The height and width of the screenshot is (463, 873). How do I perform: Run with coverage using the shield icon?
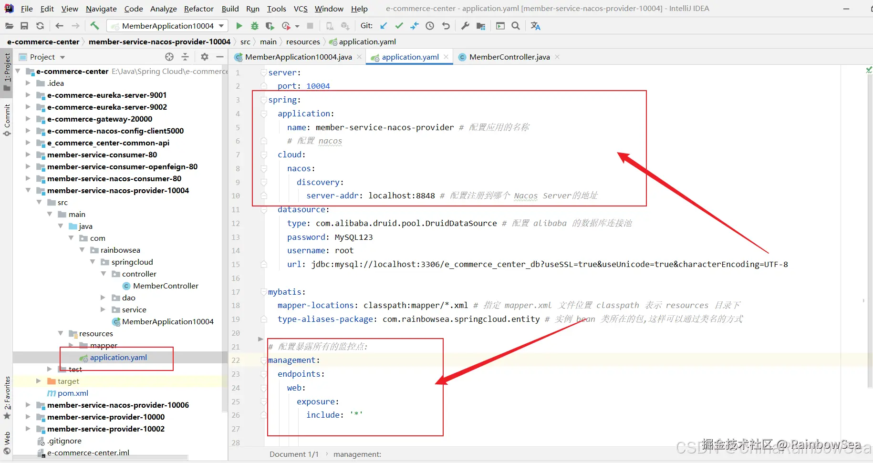(270, 26)
